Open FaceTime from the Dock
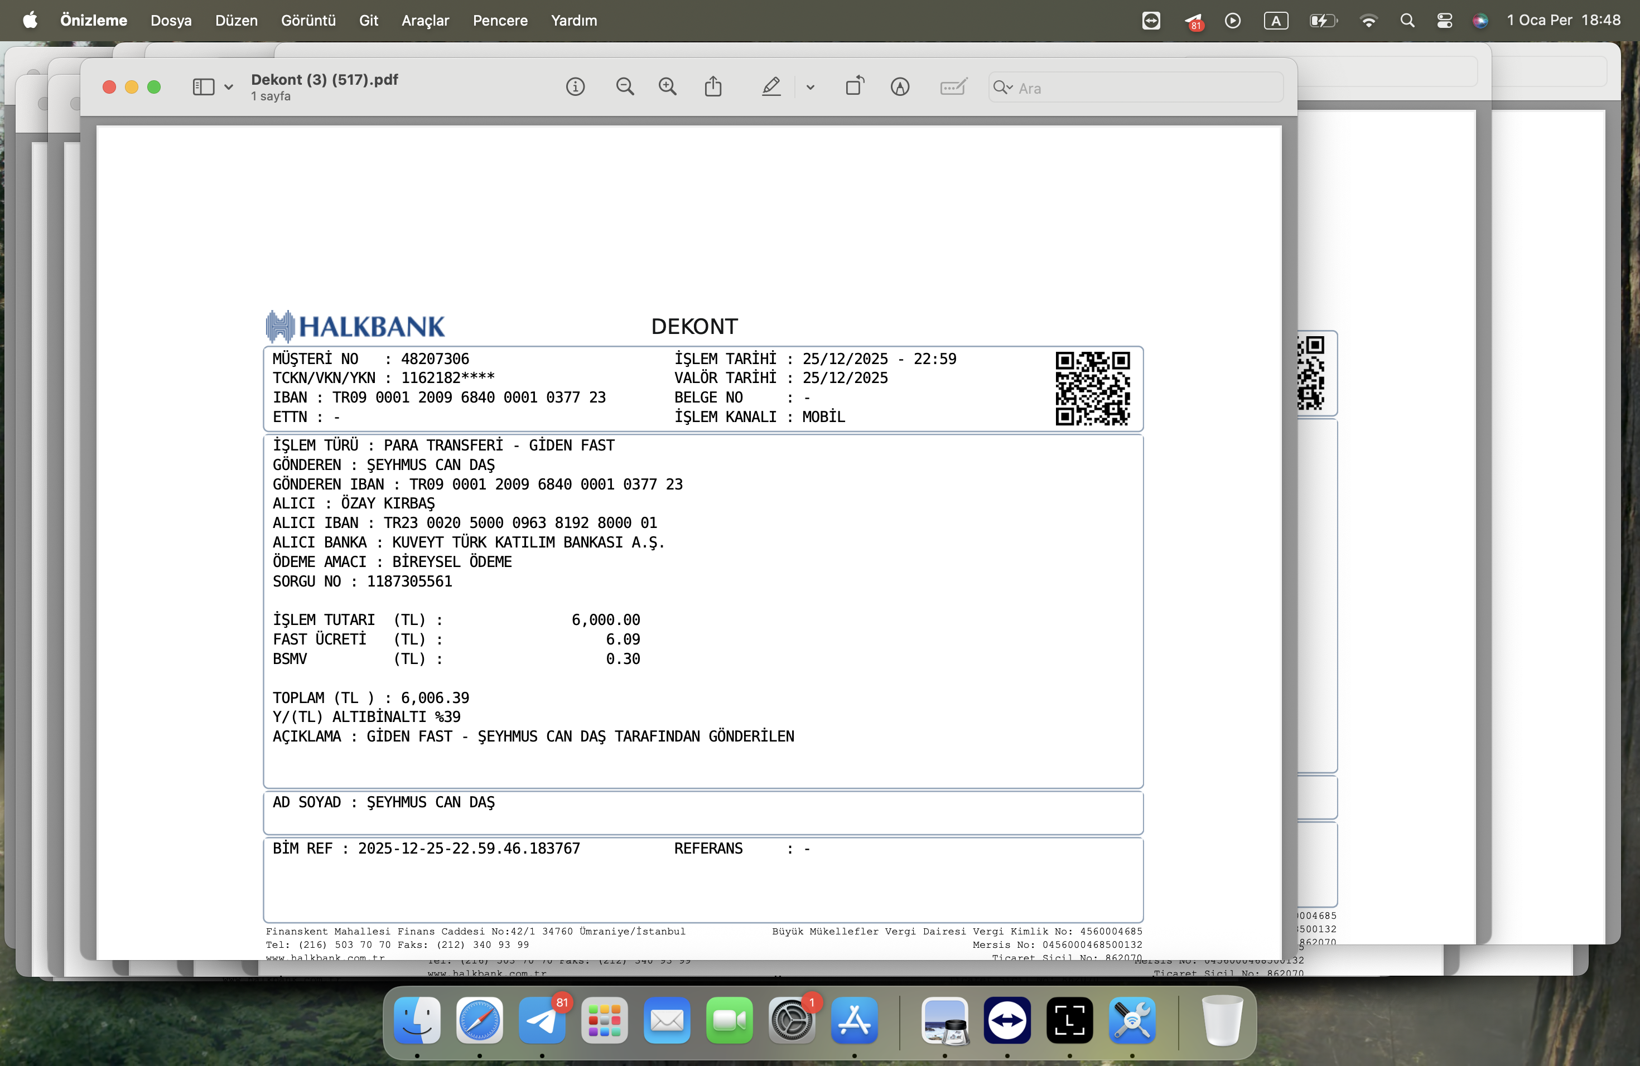The image size is (1640, 1066). [730, 1020]
